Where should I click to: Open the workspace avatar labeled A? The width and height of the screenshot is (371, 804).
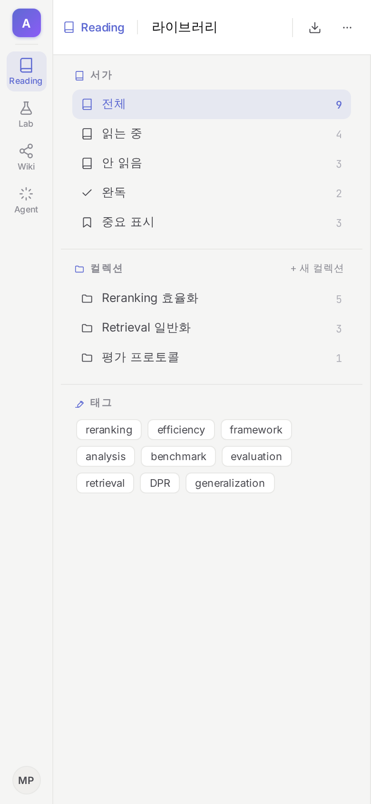(x=26, y=23)
